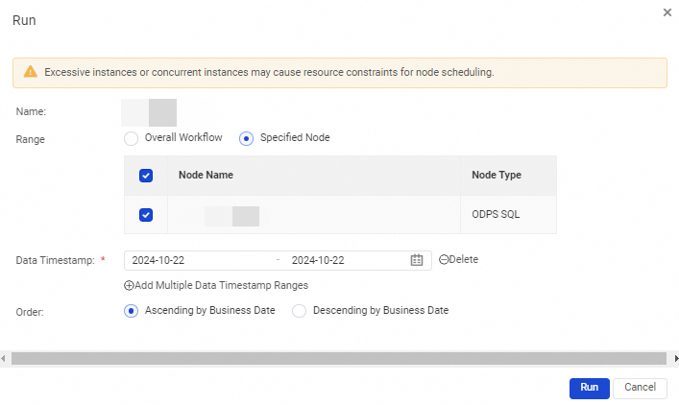Click the Delete timestamp range link
Screen dimensions: 679x405
pos(458,260)
